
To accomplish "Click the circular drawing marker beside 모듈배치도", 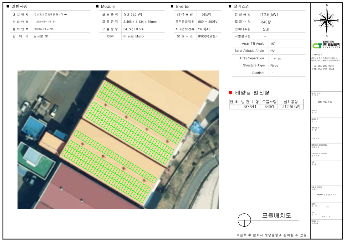I will [244, 220].
